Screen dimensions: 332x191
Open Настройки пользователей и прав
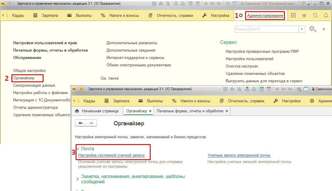tap(45, 43)
